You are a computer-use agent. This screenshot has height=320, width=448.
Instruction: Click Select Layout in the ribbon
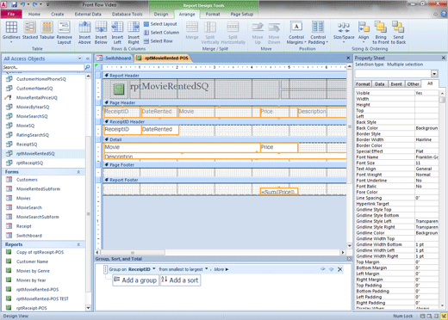point(160,24)
